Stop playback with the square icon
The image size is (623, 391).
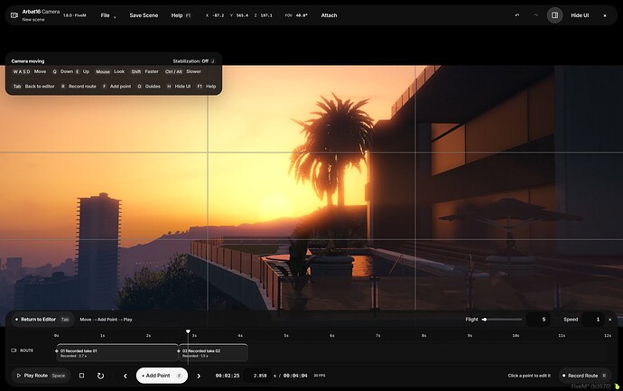pyautogui.click(x=81, y=376)
